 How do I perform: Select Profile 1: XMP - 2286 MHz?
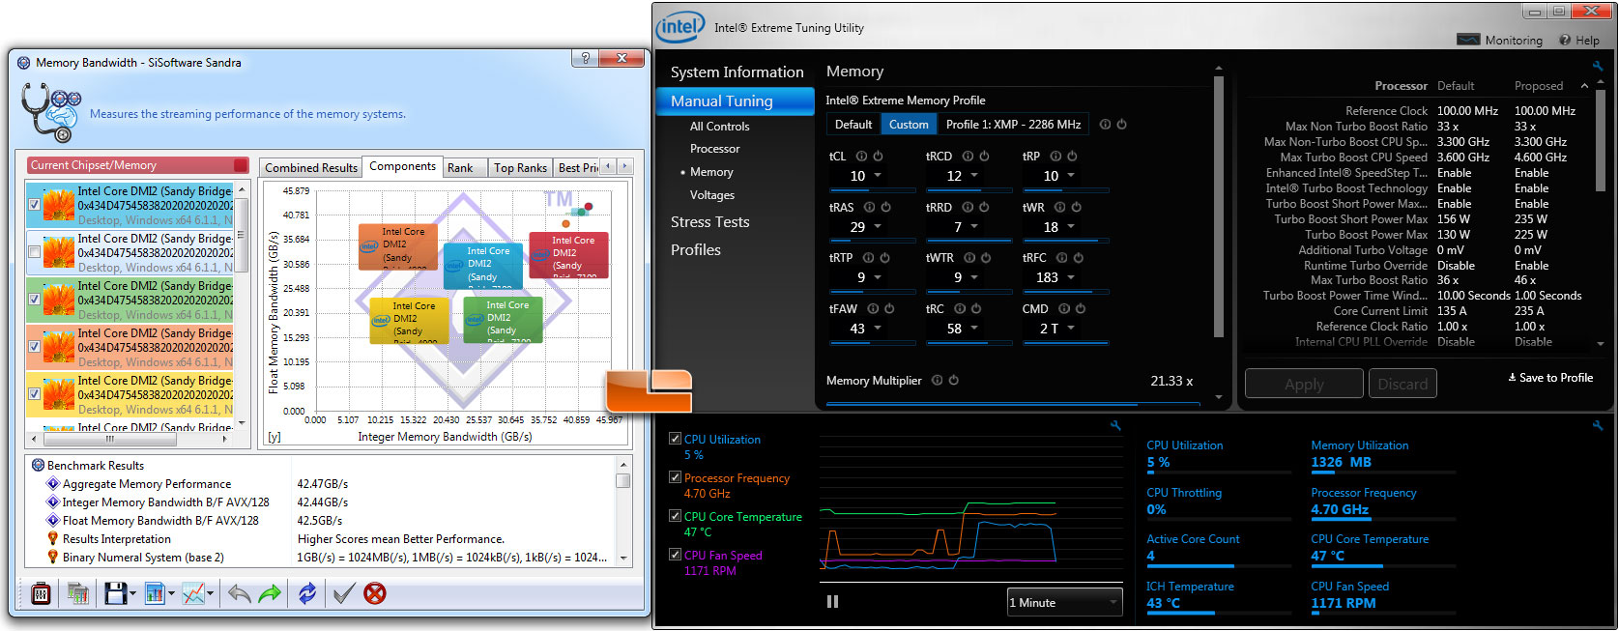pos(1013,125)
